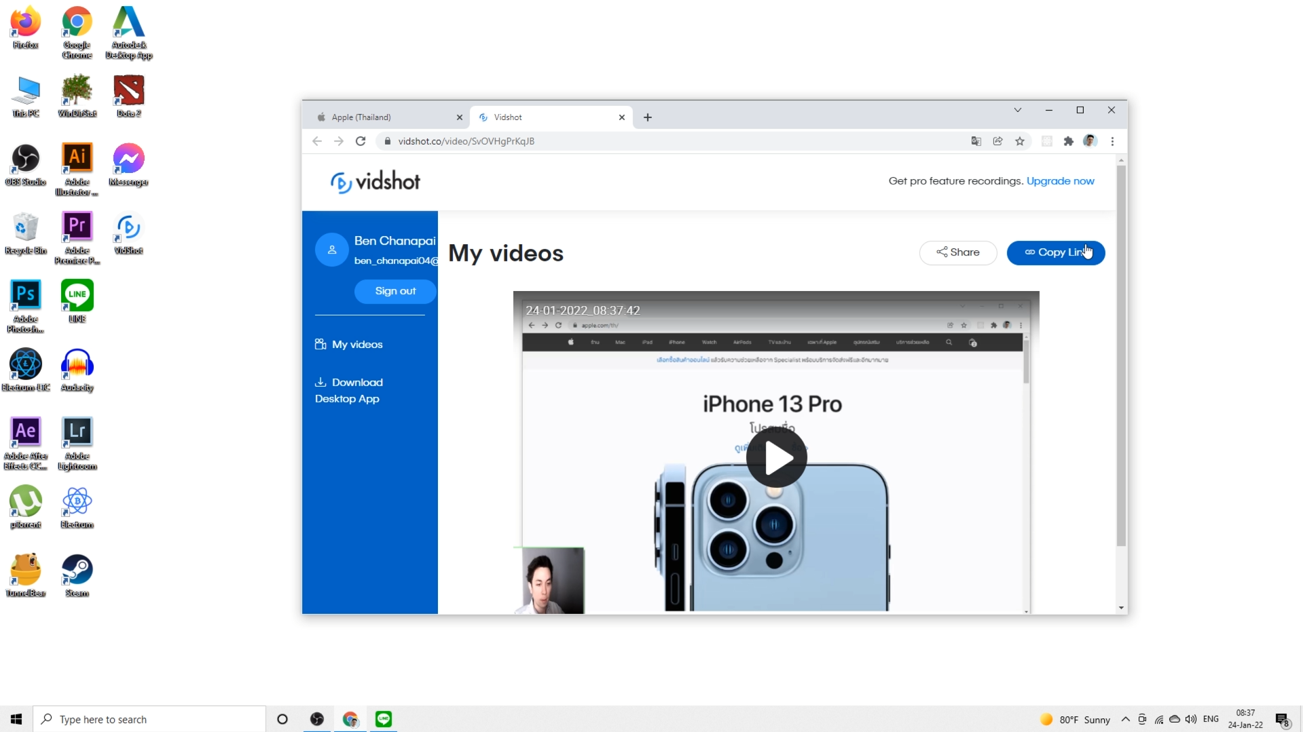Switch to Apple (Thailand) tab

tap(387, 117)
